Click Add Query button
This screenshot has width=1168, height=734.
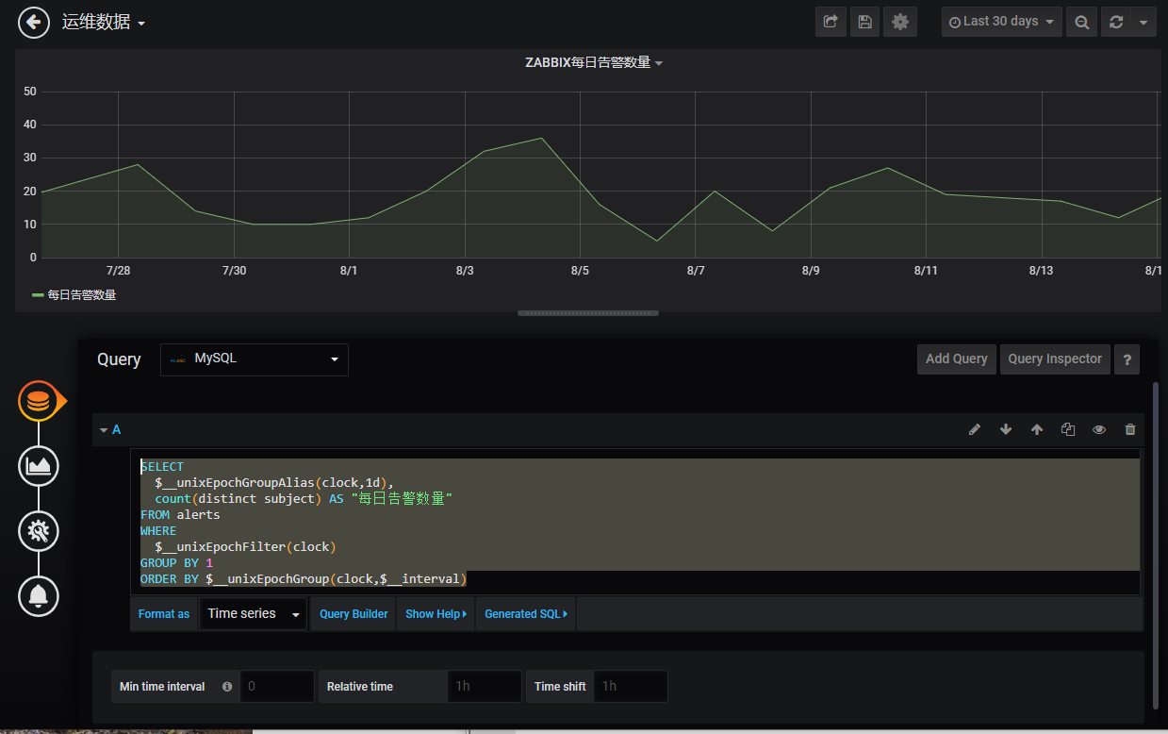(956, 359)
